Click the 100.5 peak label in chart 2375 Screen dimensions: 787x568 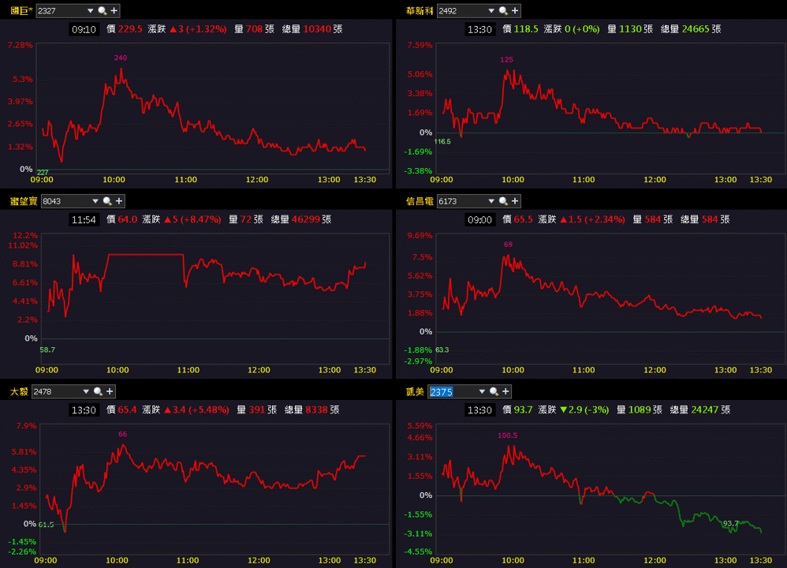(507, 435)
